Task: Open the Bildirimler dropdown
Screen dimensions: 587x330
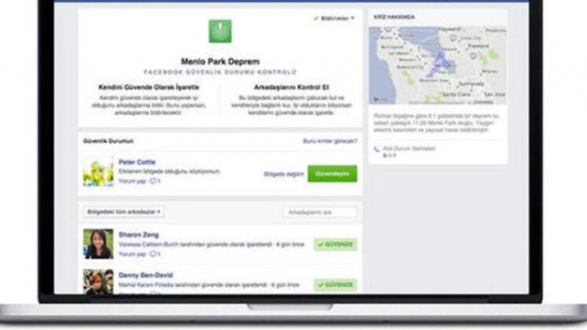Action: pyautogui.click(x=334, y=18)
